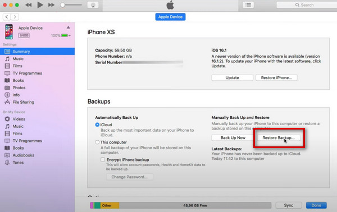
Task: Click the 45,96 GB Free storage area
Action: coord(195,205)
